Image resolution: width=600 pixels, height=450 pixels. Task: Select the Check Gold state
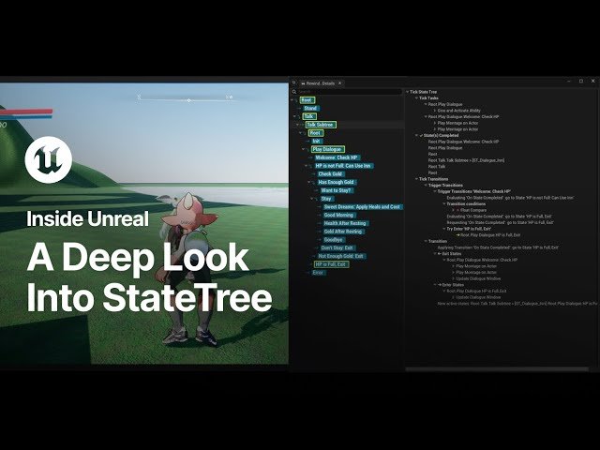pos(330,174)
